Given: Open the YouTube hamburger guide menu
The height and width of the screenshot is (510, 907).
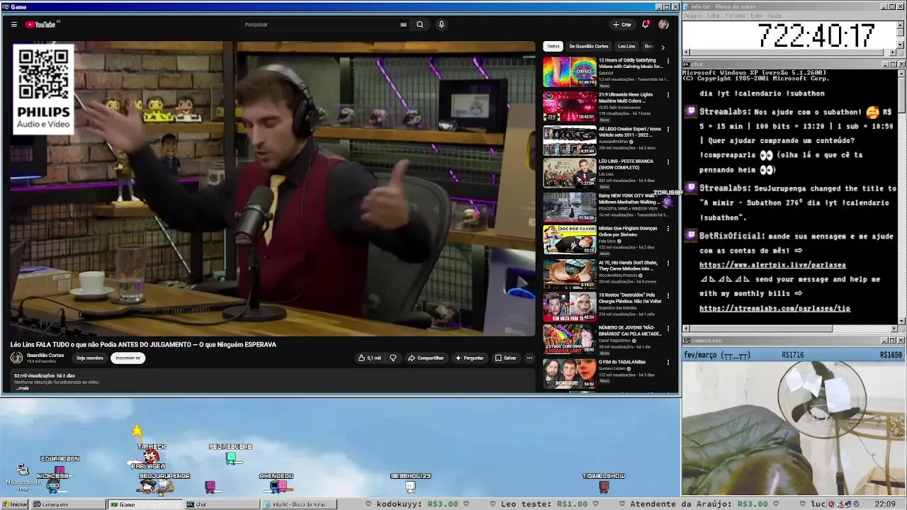Looking at the screenshot, I should (x=13, y=24).
